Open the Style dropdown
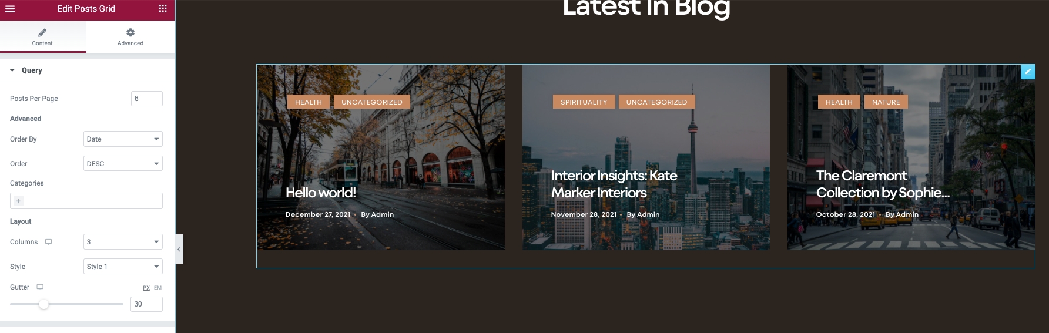Viewport: 1049px width, 333px height. [123, 267]
